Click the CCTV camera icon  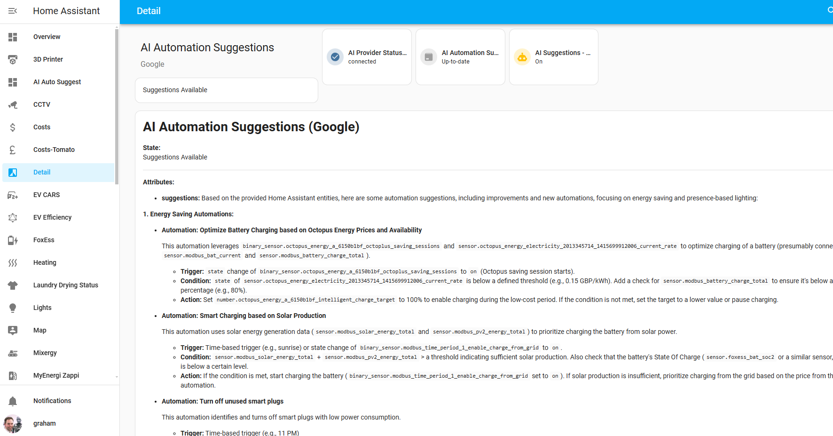[13, 105]
